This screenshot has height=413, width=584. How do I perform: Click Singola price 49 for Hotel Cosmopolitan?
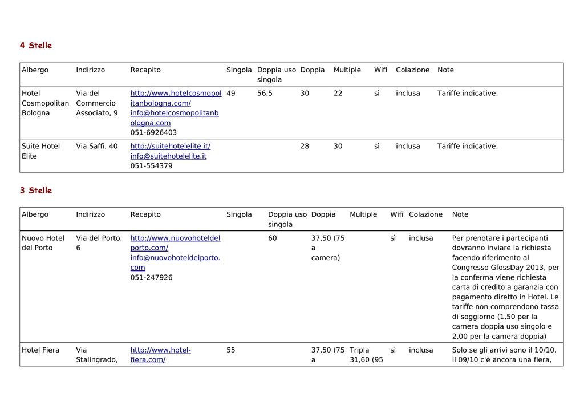pyautogui.click(x=231, y=94)
